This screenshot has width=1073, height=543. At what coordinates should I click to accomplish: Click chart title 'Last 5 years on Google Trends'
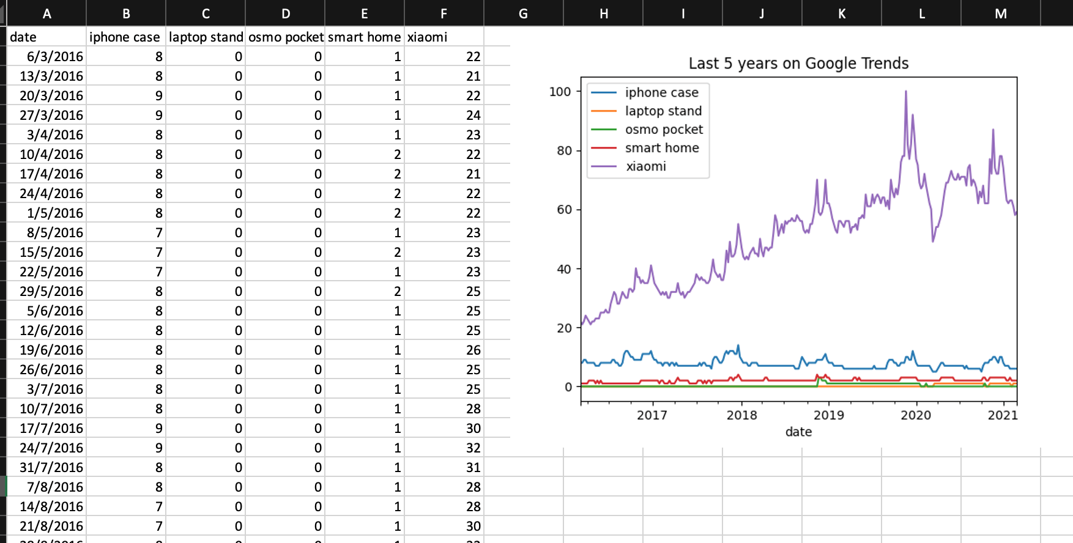tap(798, 63)
